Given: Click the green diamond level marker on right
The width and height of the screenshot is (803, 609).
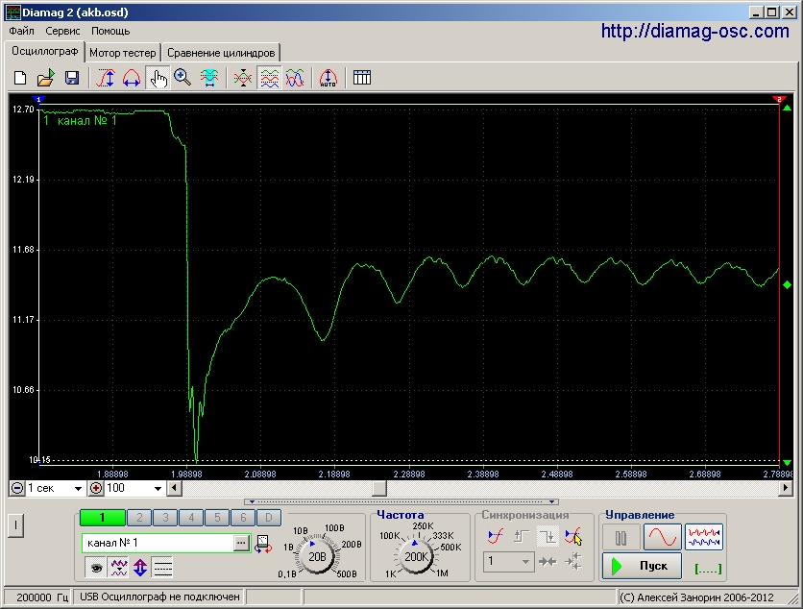Looking at the screenshot, I should [787, 284].
